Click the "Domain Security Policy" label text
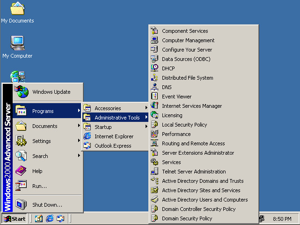 click(187, 219)
